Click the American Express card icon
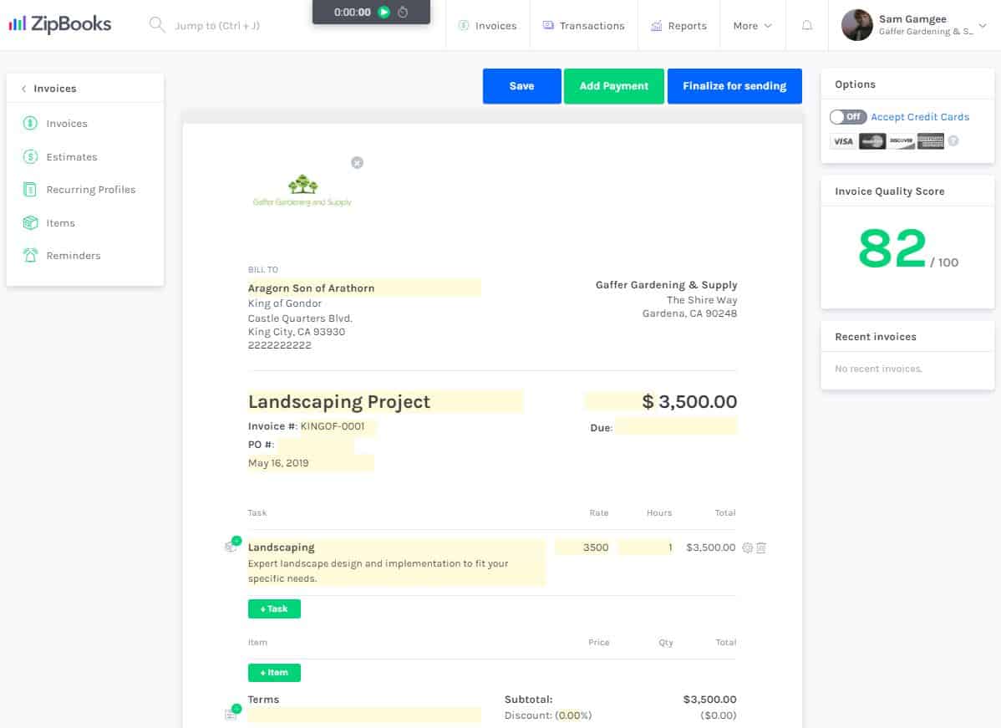 point(930,141)
